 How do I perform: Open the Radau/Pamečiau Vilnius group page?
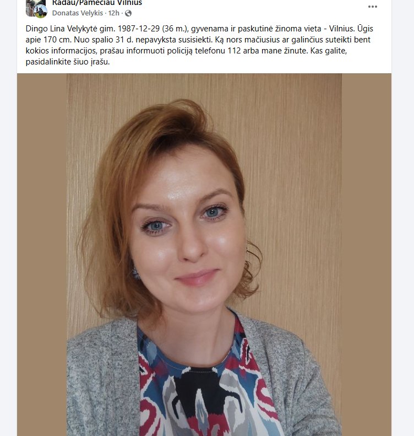coord(97,3)
